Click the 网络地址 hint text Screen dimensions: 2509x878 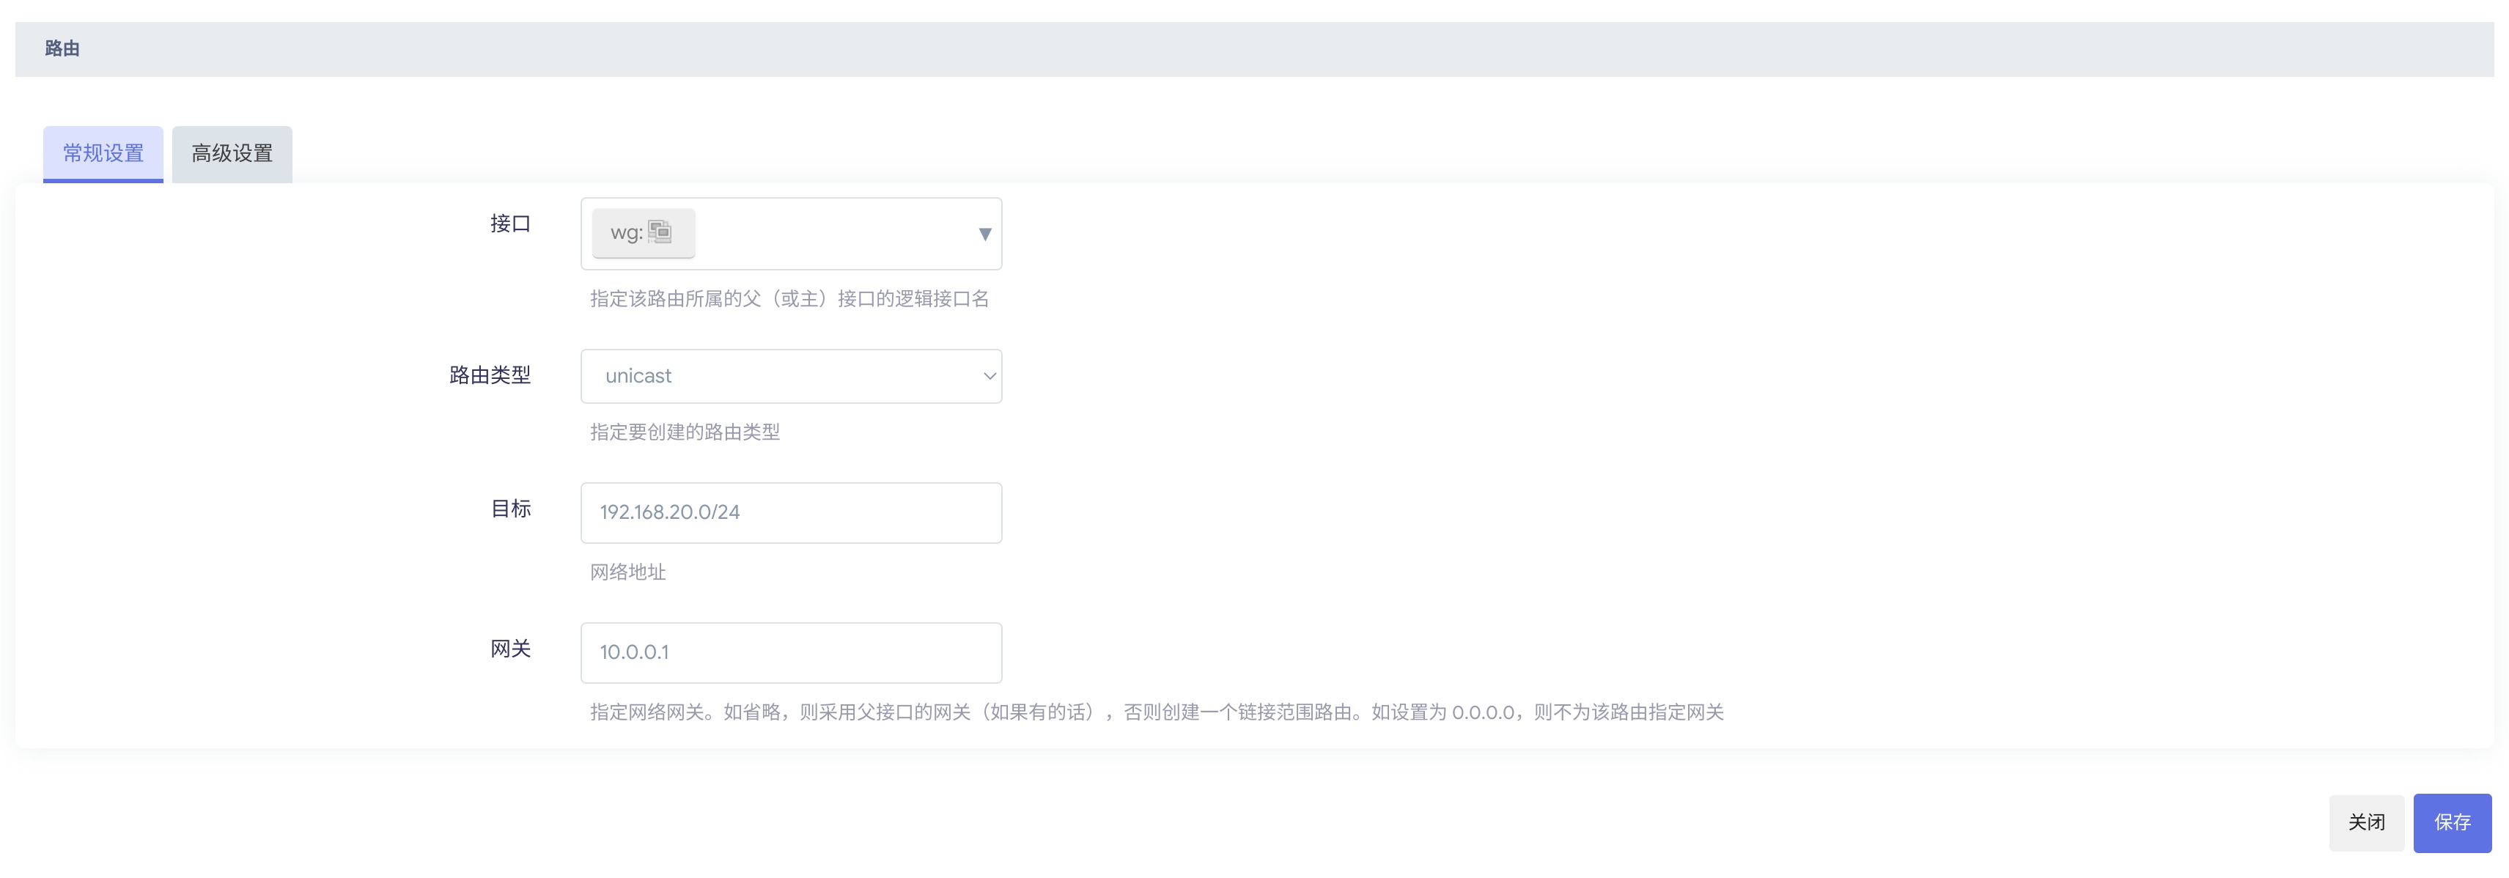click(628, 572)
